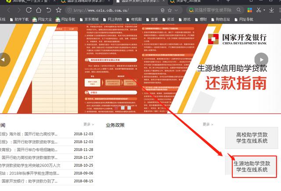Switch to the 360导航 browser tab

point(30,2)
